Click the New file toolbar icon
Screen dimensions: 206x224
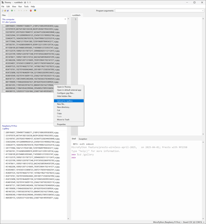pos(3,11)
